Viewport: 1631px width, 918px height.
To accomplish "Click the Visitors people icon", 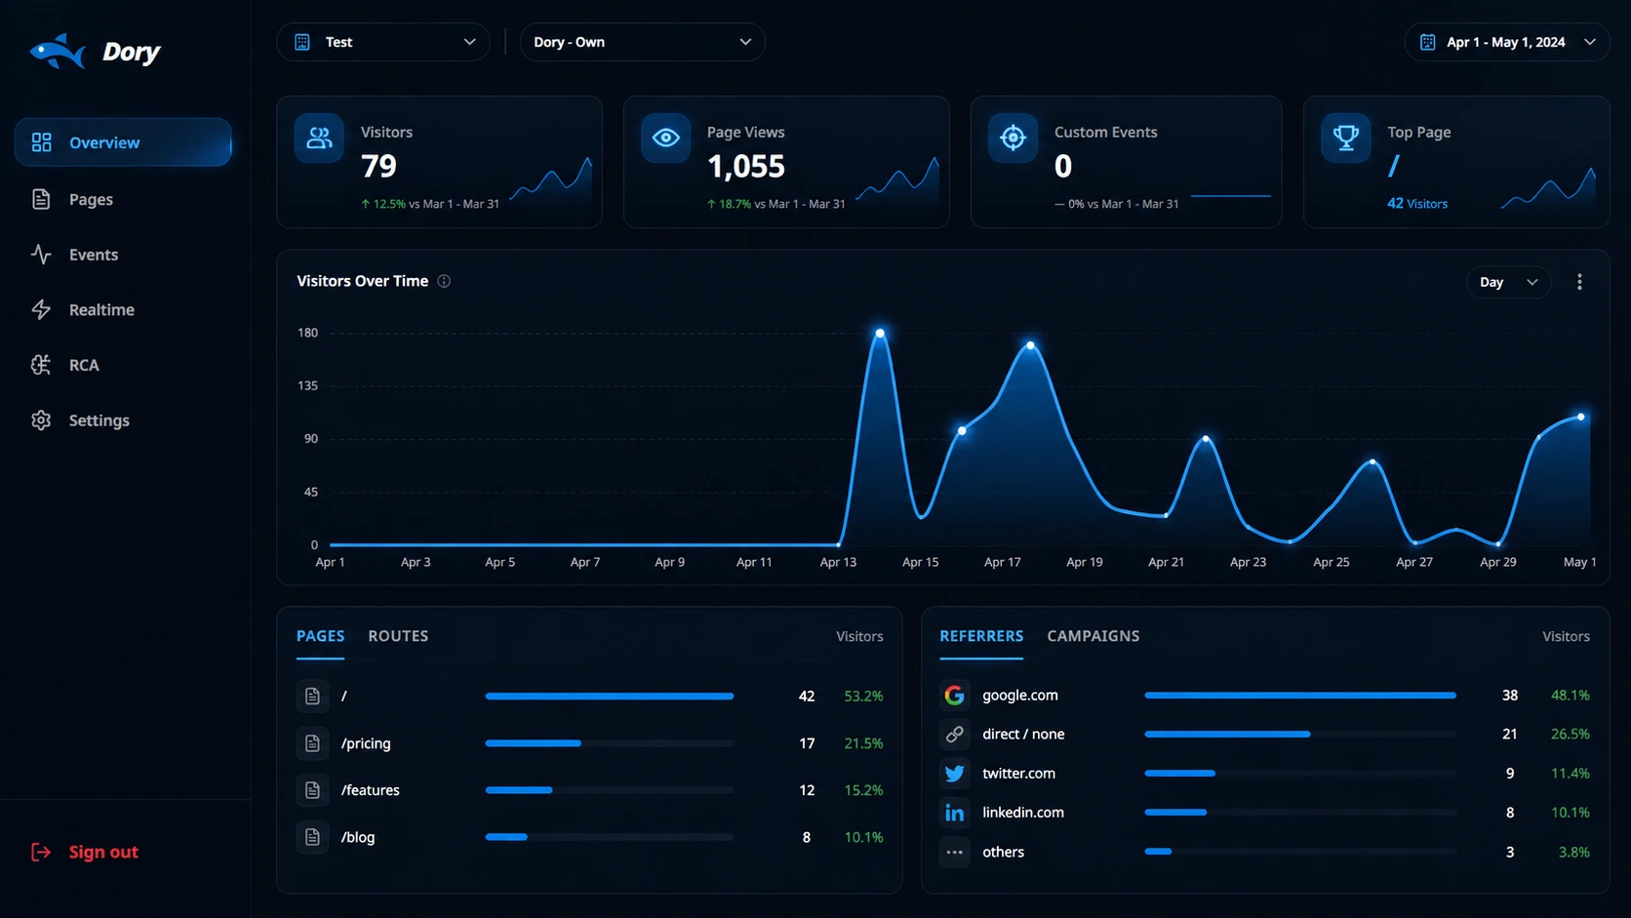I will click(319, 138).
